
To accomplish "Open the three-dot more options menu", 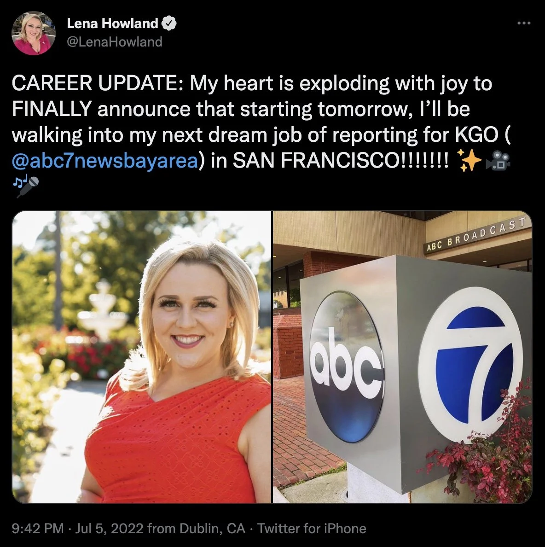I will 524,23.
